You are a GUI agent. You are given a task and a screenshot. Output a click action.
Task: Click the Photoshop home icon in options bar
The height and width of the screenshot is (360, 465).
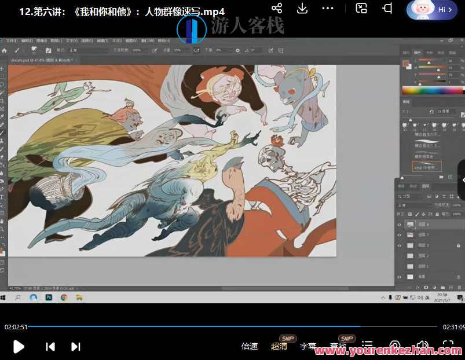tap(5, 50)
